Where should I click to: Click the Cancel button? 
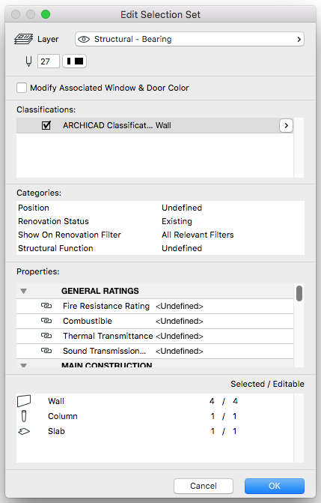point(204,486)
